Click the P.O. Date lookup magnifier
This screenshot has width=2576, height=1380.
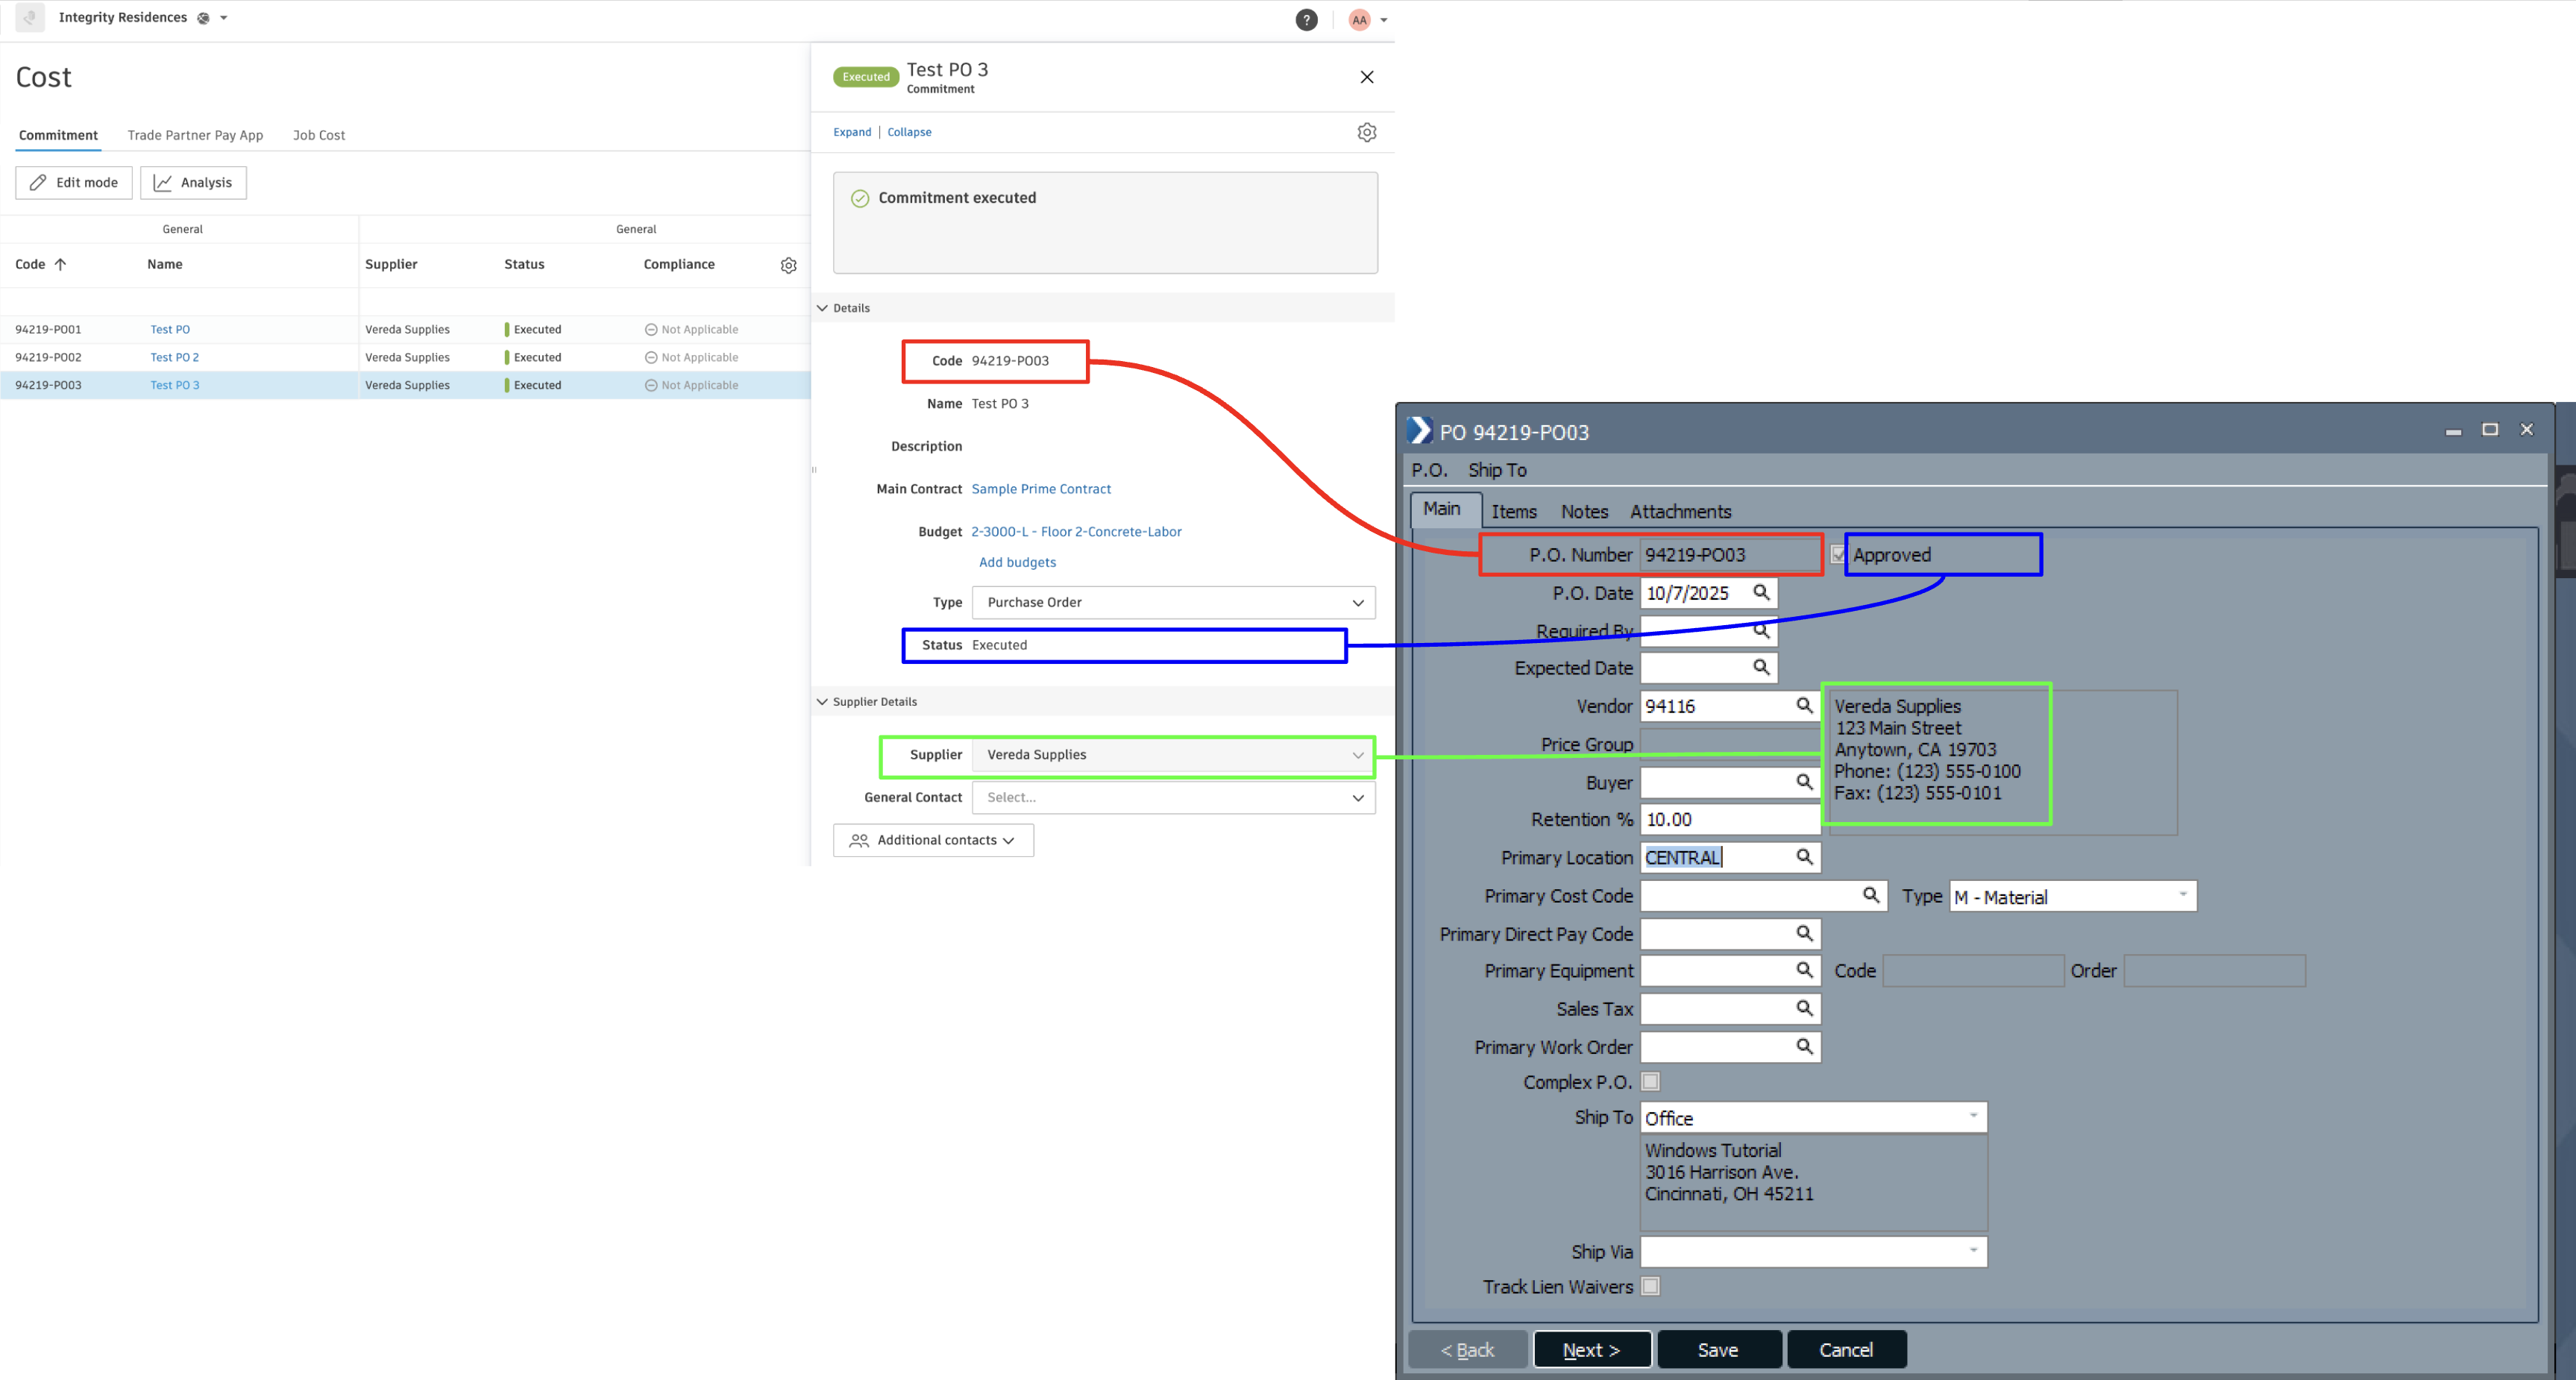1762,592
